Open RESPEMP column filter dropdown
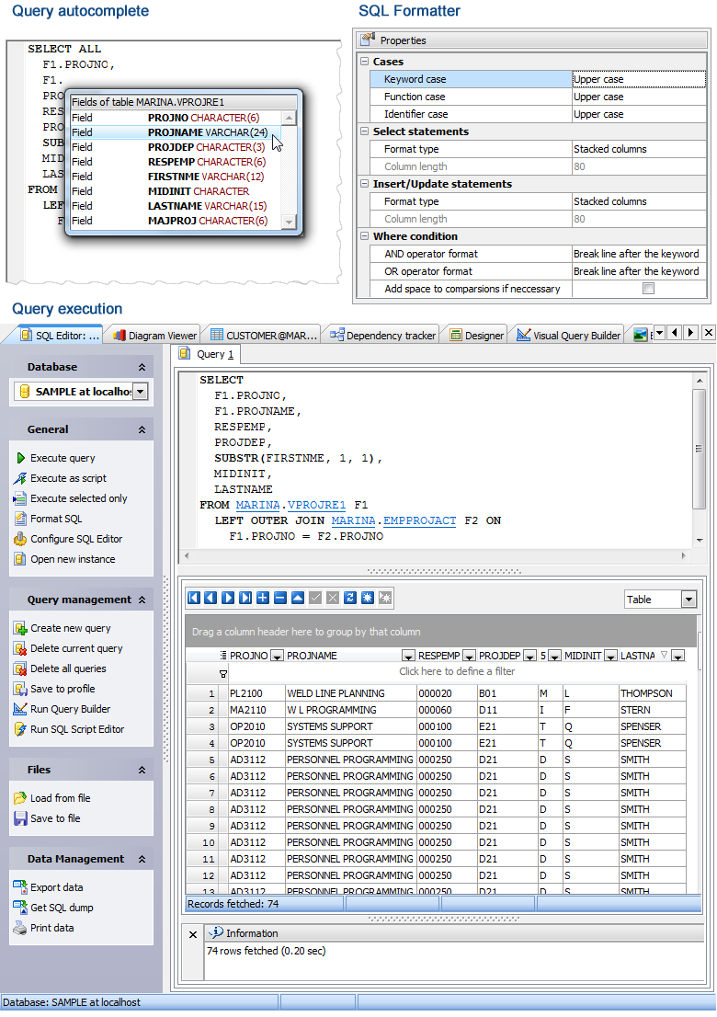This screenshot has width=717, height=1017. coord(470,656)
